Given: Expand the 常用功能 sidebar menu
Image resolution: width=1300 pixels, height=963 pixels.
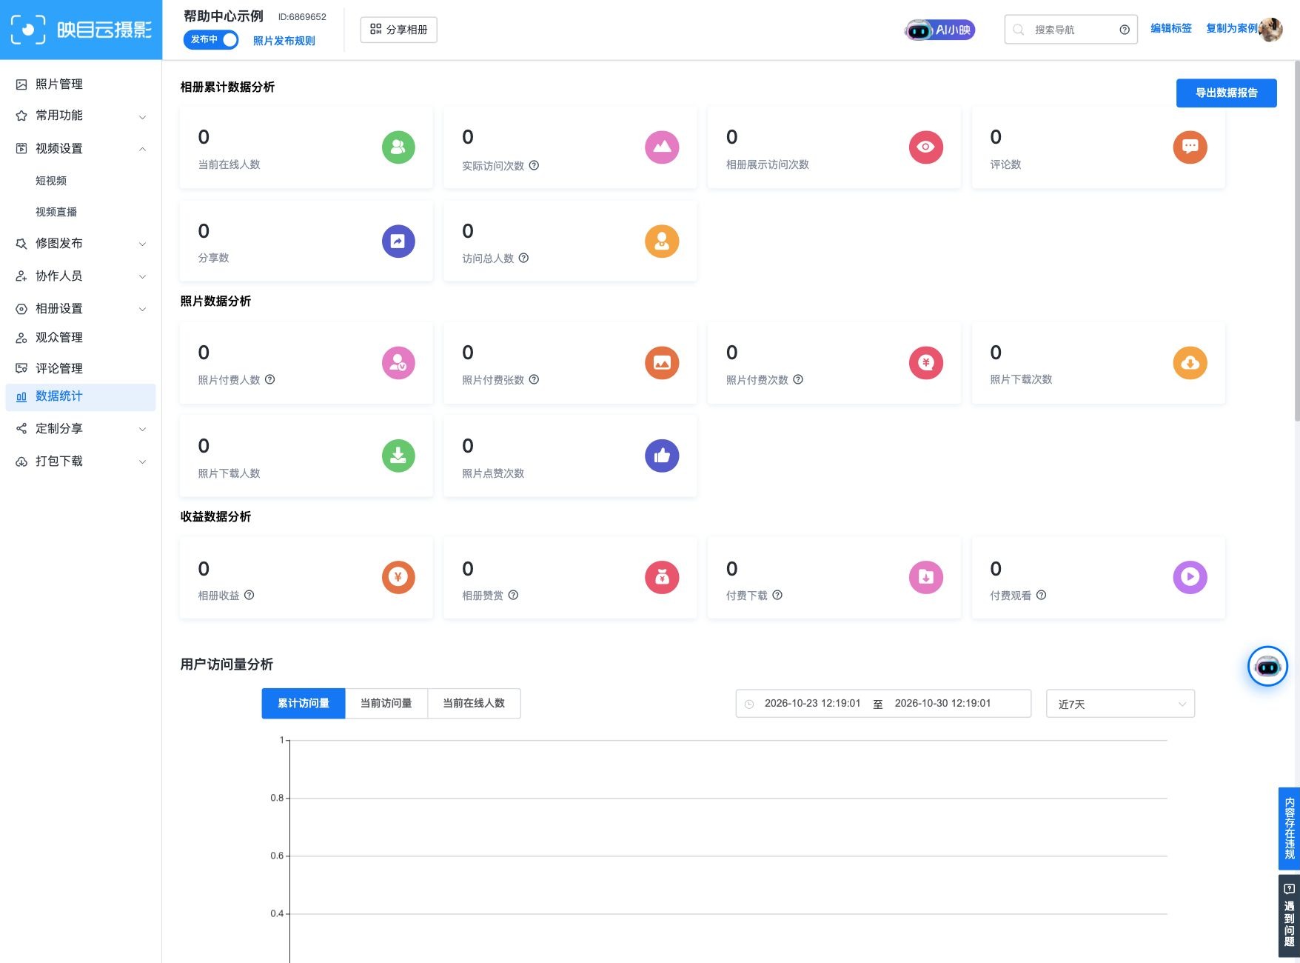Looking at the screenshot, I should click(x=81, y=116).
